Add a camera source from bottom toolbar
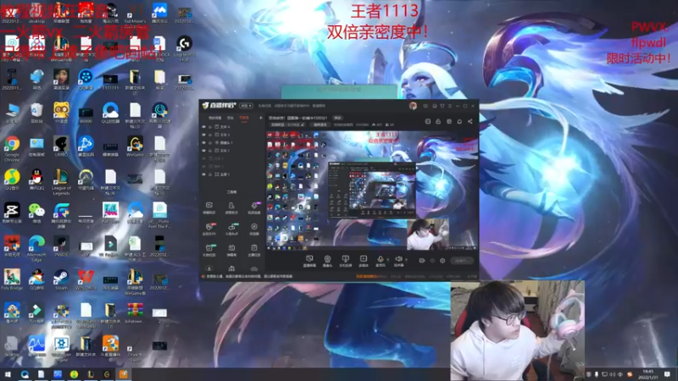Image resolution: width=678 pixels, height=381 pixels. [327, 261]
